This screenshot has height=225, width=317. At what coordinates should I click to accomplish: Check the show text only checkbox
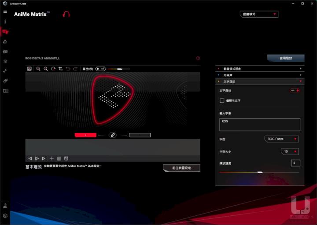222,100
